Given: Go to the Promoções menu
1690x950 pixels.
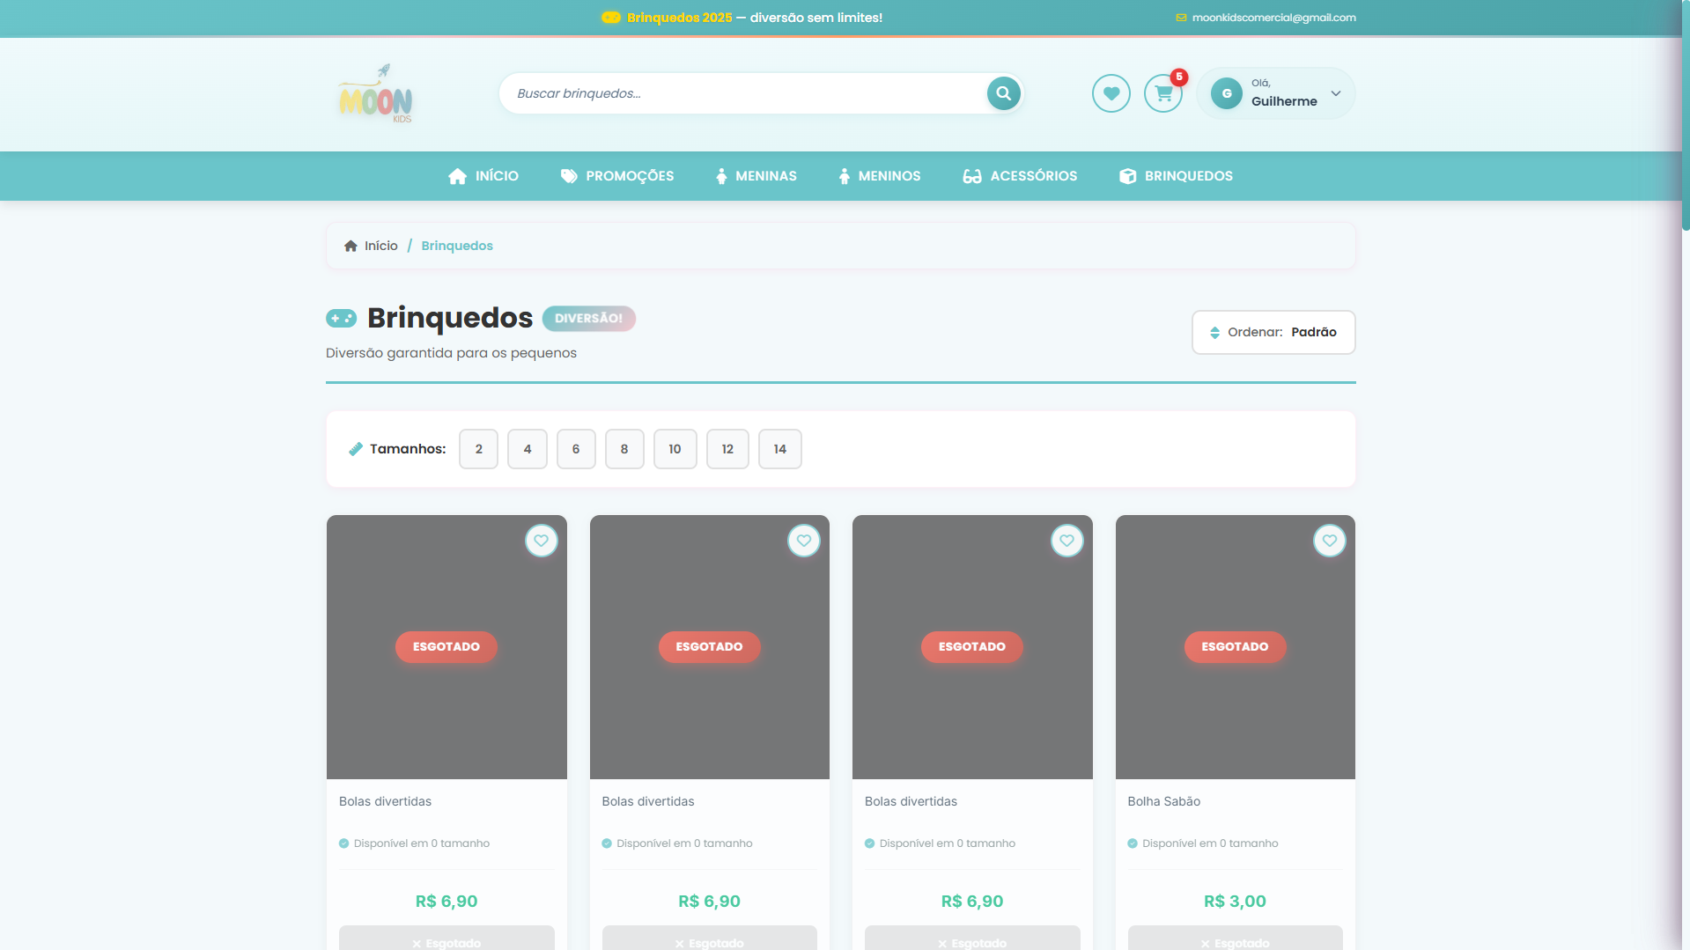Looking at the screenshot, I should (x=617, y=176).
